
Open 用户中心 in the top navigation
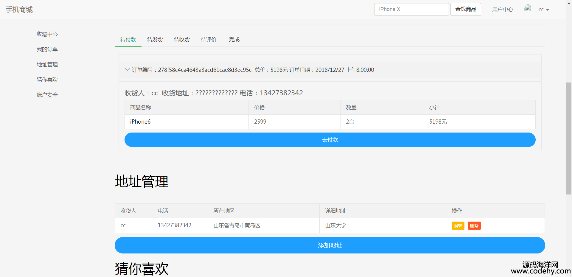pyautogui.click(x=502, y=10)
